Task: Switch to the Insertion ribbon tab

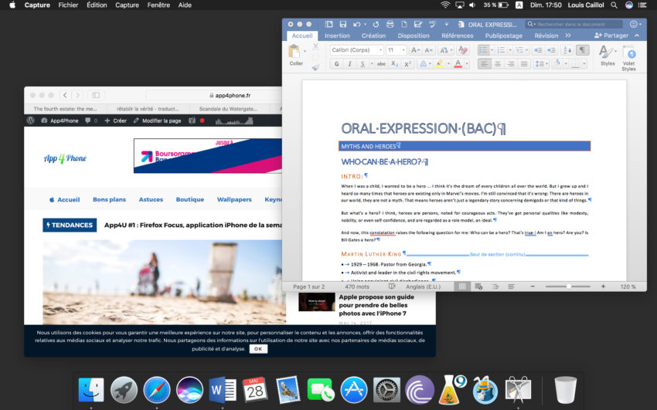Action: tap(337, 36)
